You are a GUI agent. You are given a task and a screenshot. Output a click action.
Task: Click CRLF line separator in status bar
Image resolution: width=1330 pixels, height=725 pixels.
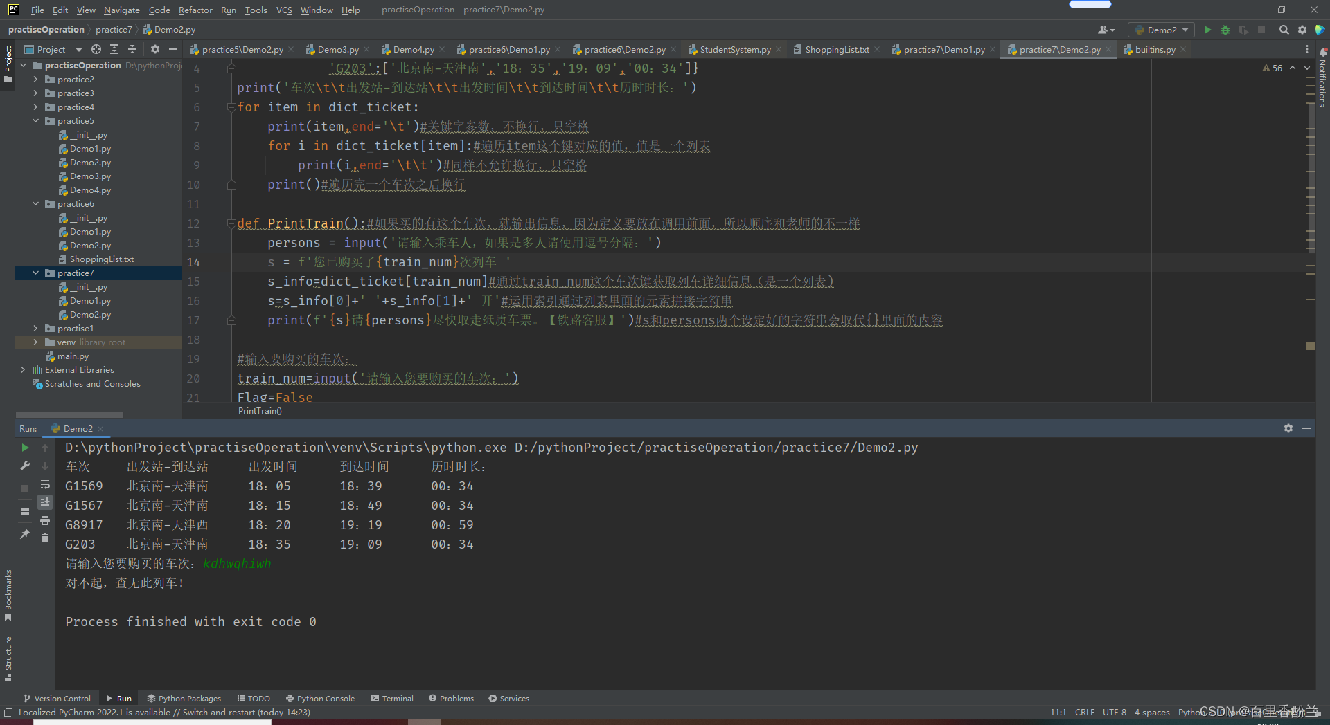pyautogui.click(x=1084, y=713)
